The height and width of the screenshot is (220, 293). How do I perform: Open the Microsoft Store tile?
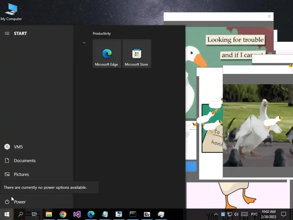click(x=136, y=54)
